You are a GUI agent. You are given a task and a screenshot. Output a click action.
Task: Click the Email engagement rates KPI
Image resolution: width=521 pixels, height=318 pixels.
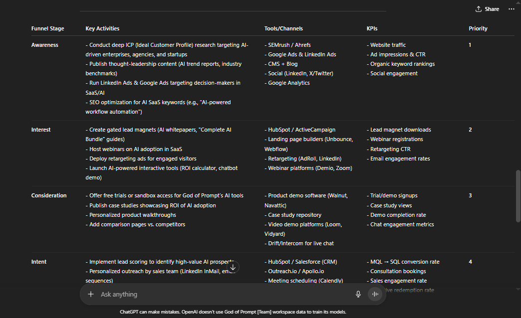398,159
